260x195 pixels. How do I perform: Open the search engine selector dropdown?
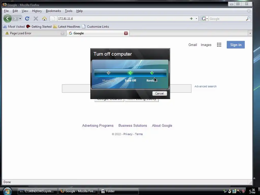(x=205, y=19)
